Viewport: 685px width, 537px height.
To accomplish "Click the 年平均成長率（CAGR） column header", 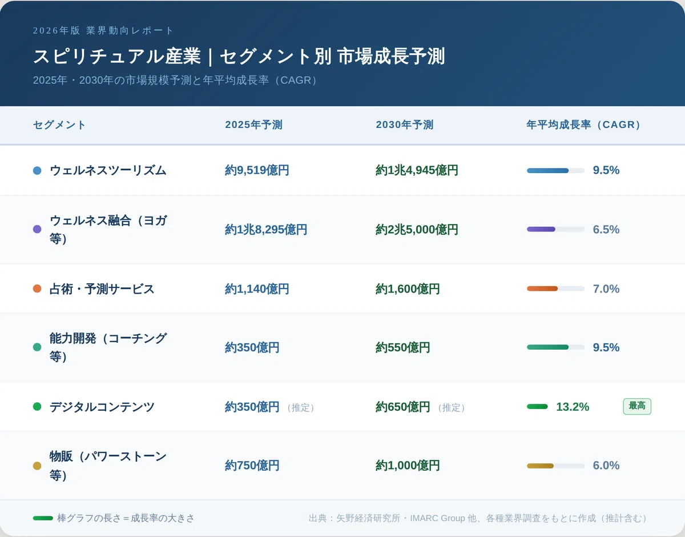I will [x=583, y=125].
